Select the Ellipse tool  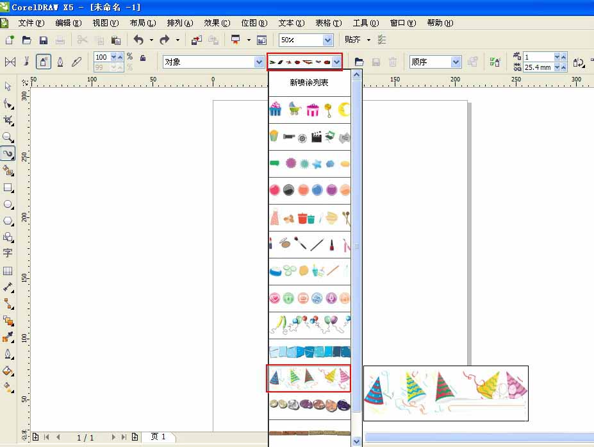pos(8,205)
